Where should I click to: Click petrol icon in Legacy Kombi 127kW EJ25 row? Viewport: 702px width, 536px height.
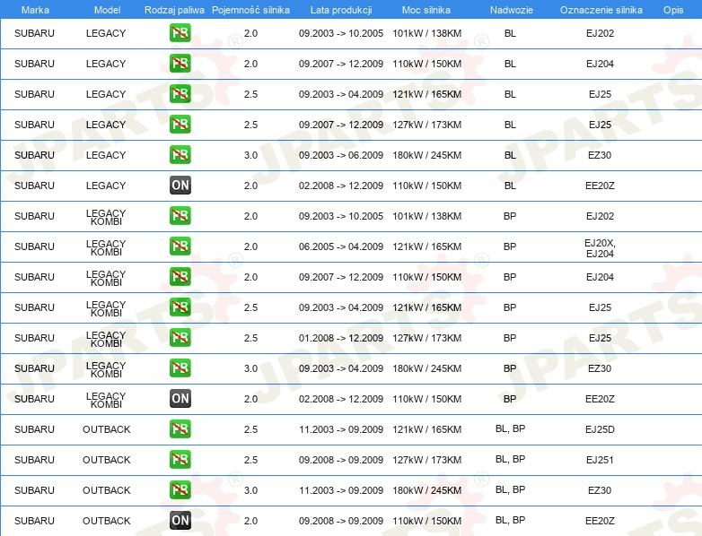coord(180,337)
